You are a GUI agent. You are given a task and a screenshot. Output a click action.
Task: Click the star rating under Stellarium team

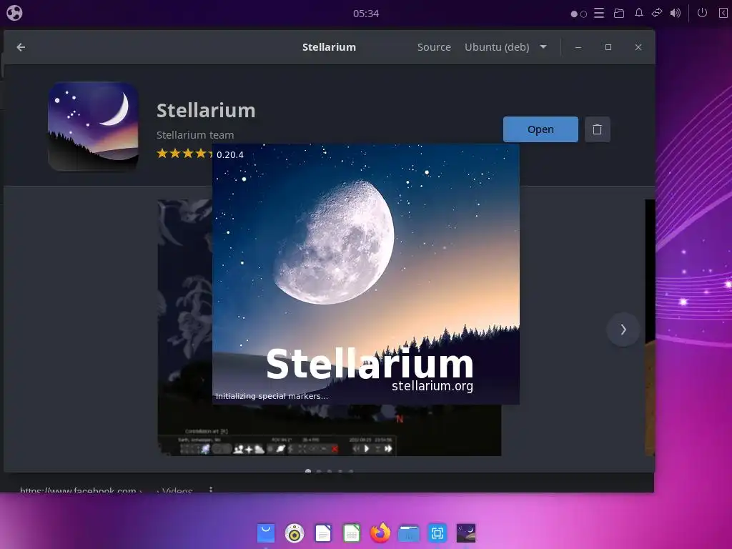point(184,153)
